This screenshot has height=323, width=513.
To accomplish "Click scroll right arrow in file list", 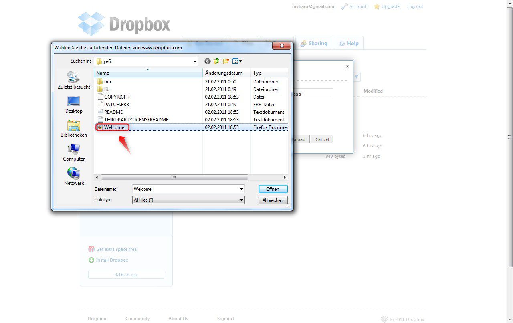I will (x=285, y=177).
